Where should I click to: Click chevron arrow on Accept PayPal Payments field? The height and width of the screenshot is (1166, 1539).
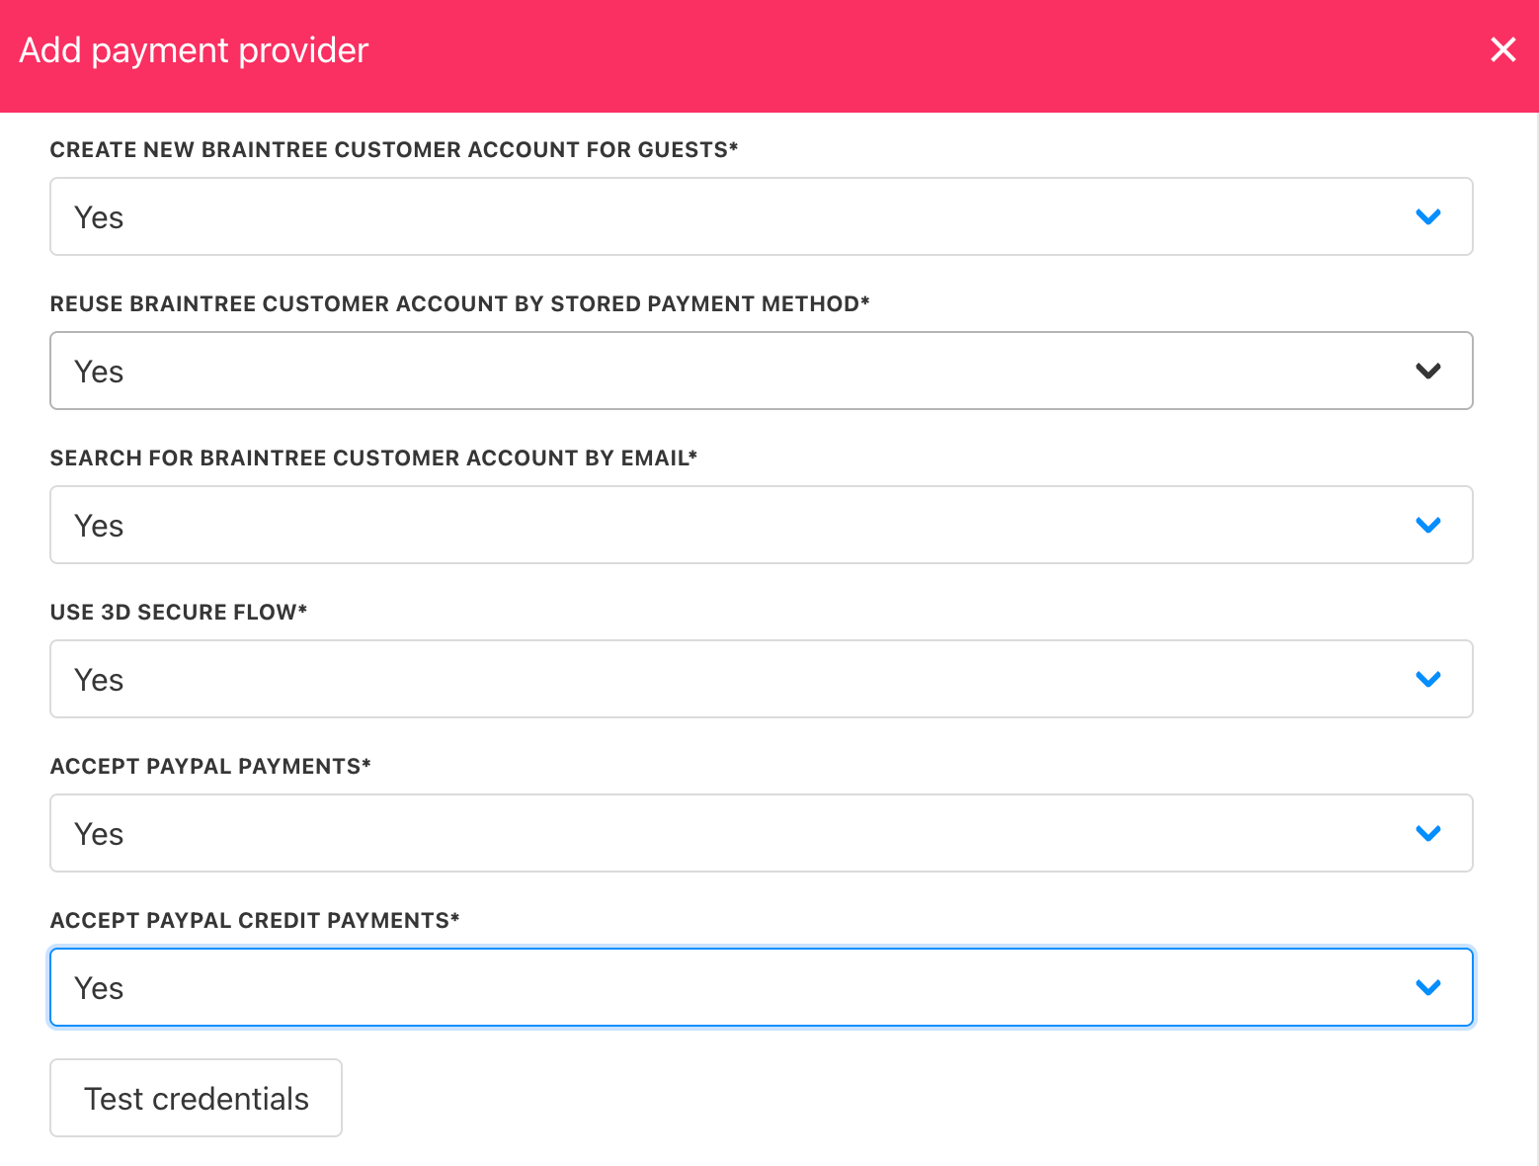tap(1428, 833)
